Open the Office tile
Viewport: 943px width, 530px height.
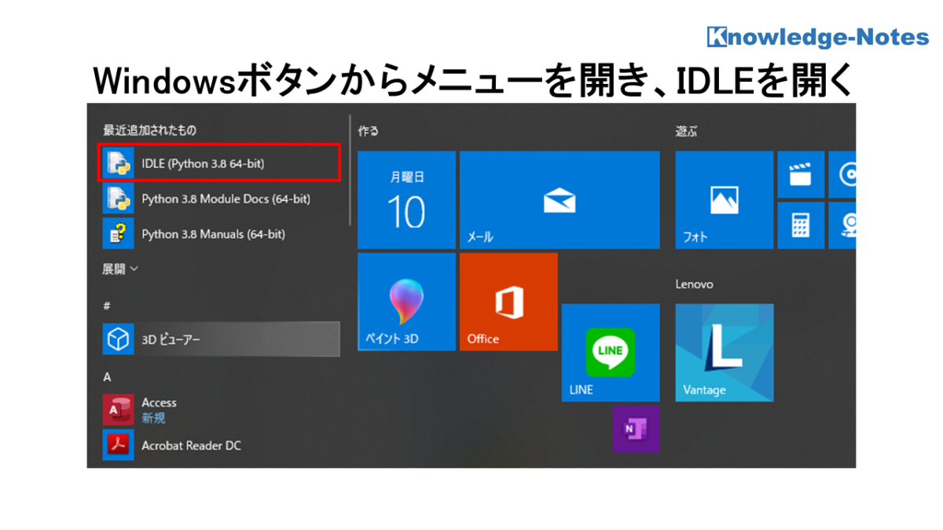point(508,302)
